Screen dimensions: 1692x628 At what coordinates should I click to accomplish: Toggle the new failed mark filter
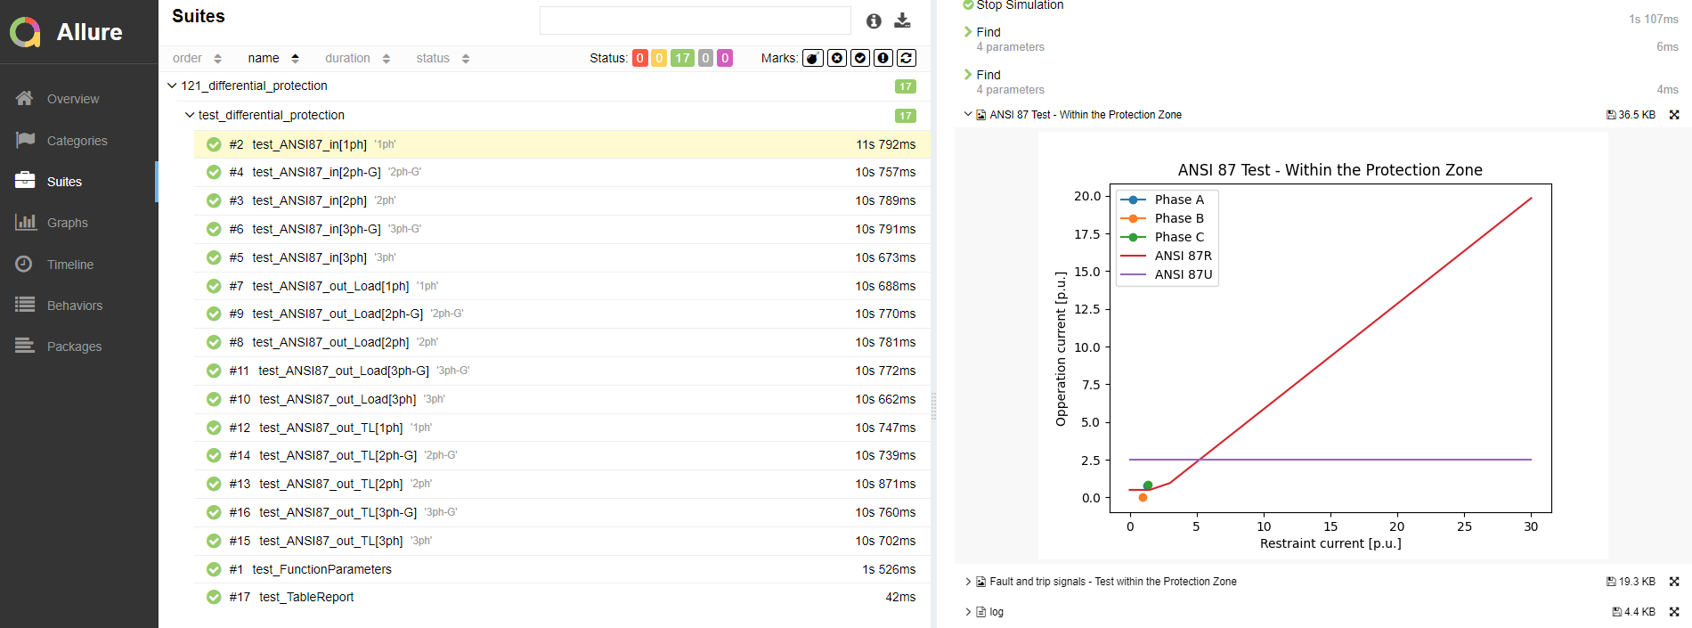coord(836,58)
